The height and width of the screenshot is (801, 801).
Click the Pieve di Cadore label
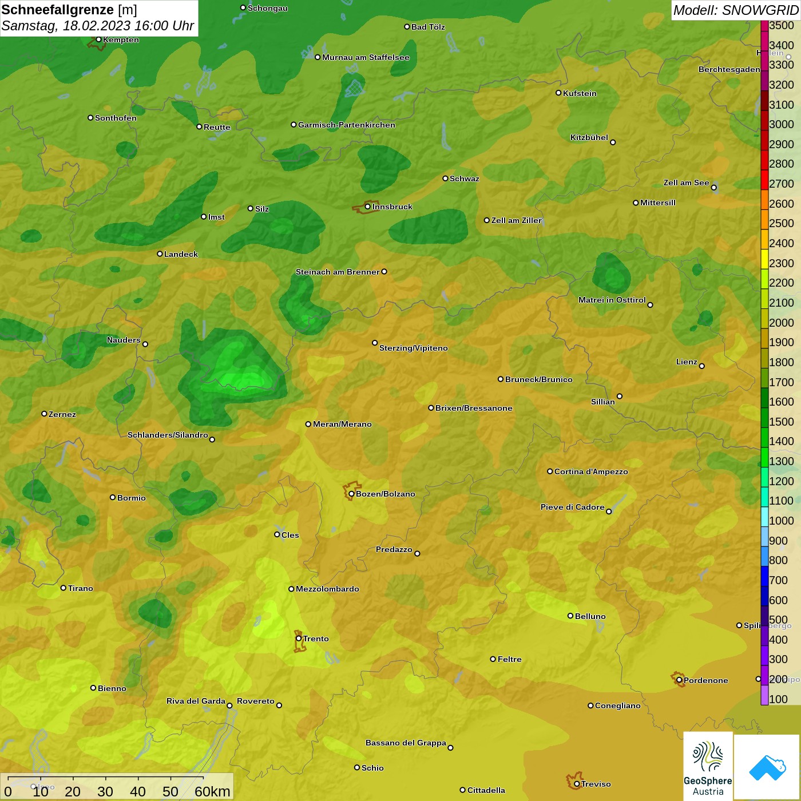pos(573,507)
